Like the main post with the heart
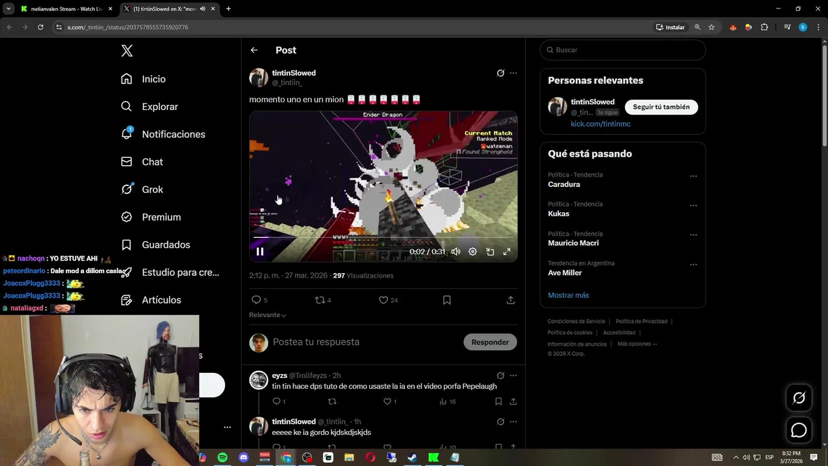This screenshot has height=466, width=828. 388,300
